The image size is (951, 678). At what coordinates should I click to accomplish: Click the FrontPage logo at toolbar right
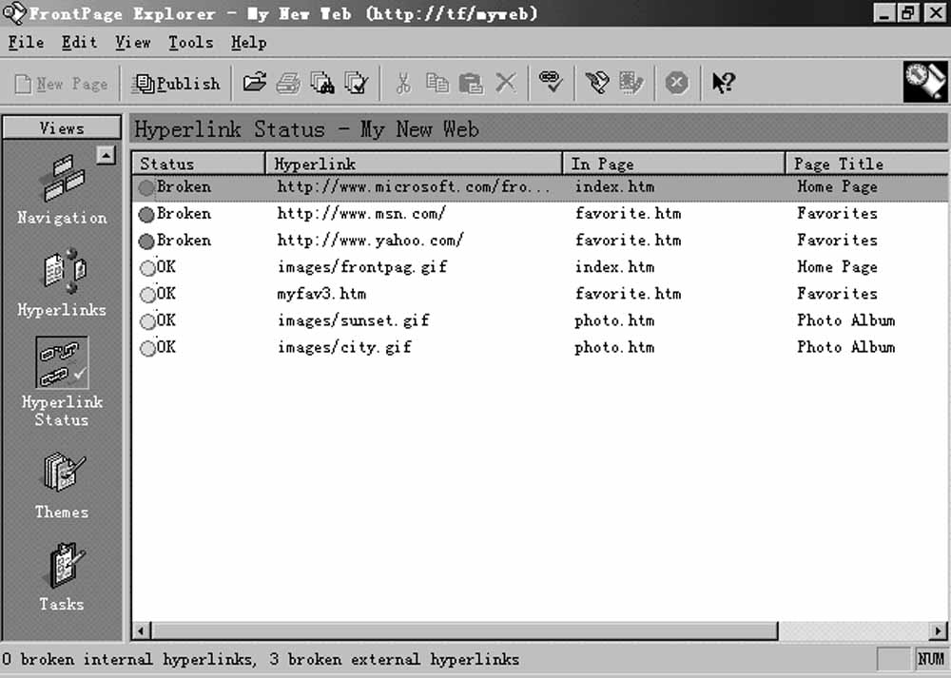(925, 81)
